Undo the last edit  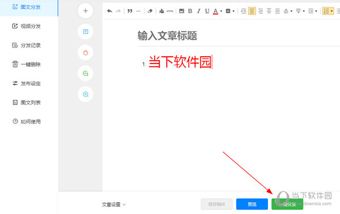pos(109,11)
